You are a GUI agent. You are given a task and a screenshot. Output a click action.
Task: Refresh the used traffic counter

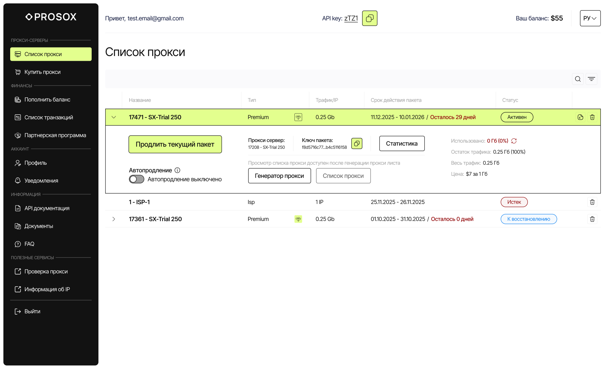(514, 141)
